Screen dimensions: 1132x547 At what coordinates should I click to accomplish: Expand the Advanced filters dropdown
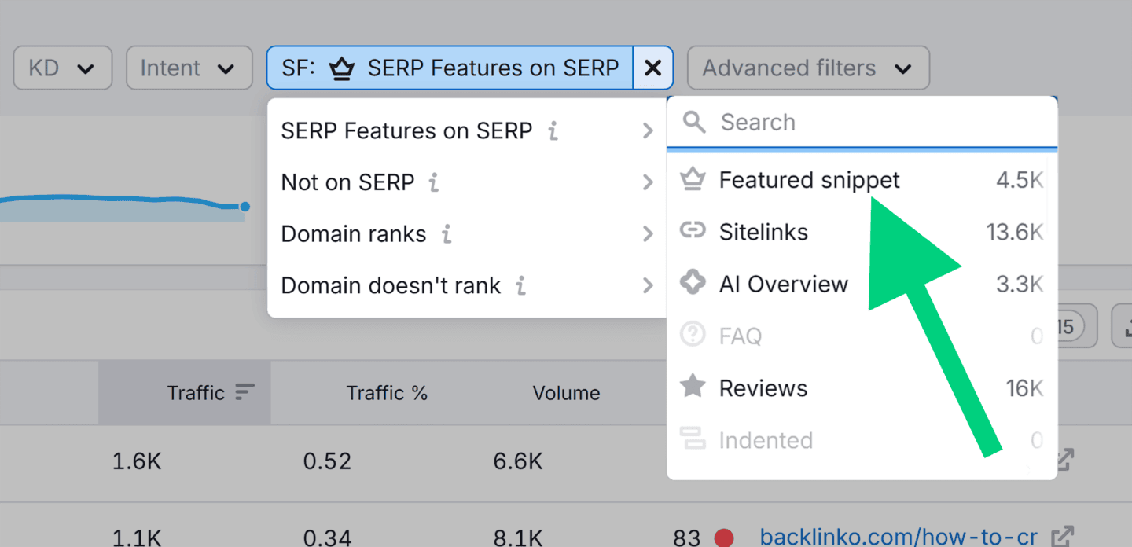click(807, 68)
